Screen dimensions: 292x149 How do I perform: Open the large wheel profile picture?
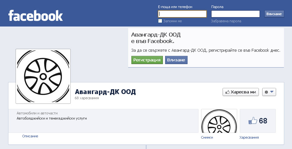point(43,76)
